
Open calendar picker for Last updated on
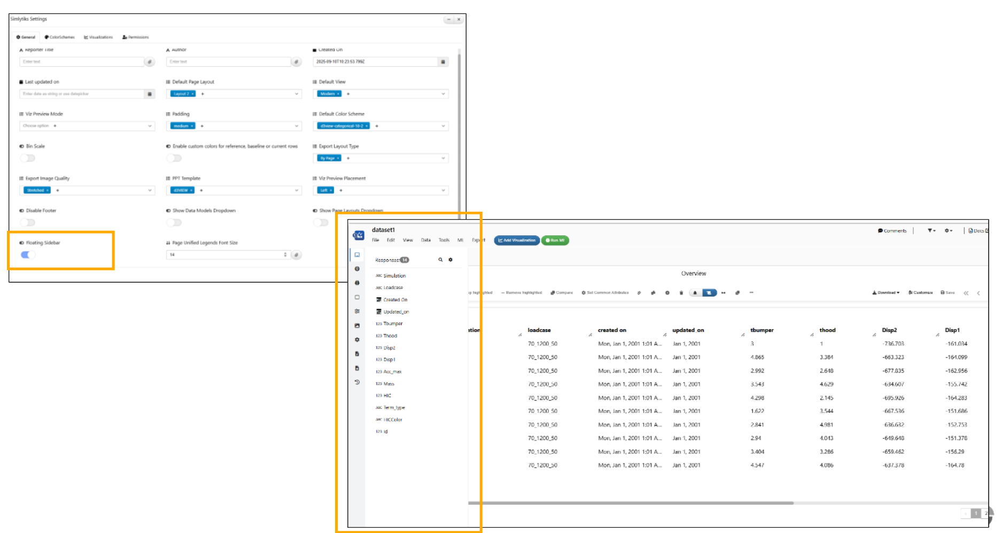[x=150, y=94]
